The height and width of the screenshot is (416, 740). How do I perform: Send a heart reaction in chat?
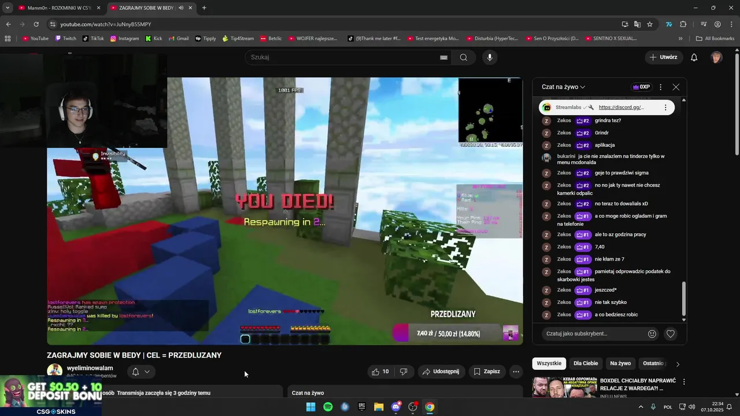671,333
